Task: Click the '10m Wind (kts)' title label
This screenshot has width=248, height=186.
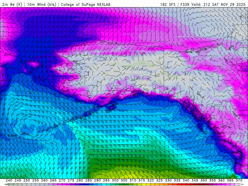Action: pos(42,4)
